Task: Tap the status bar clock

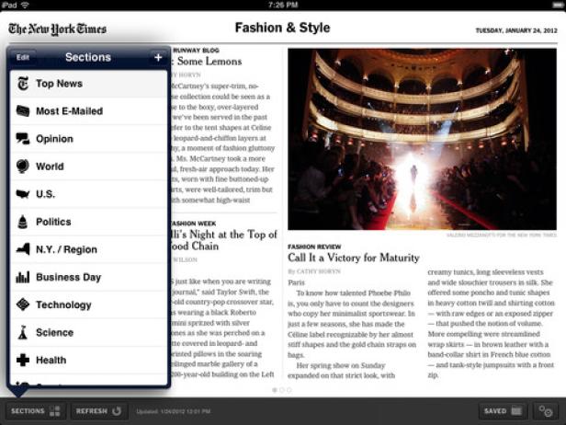Action: coord(283,5)
